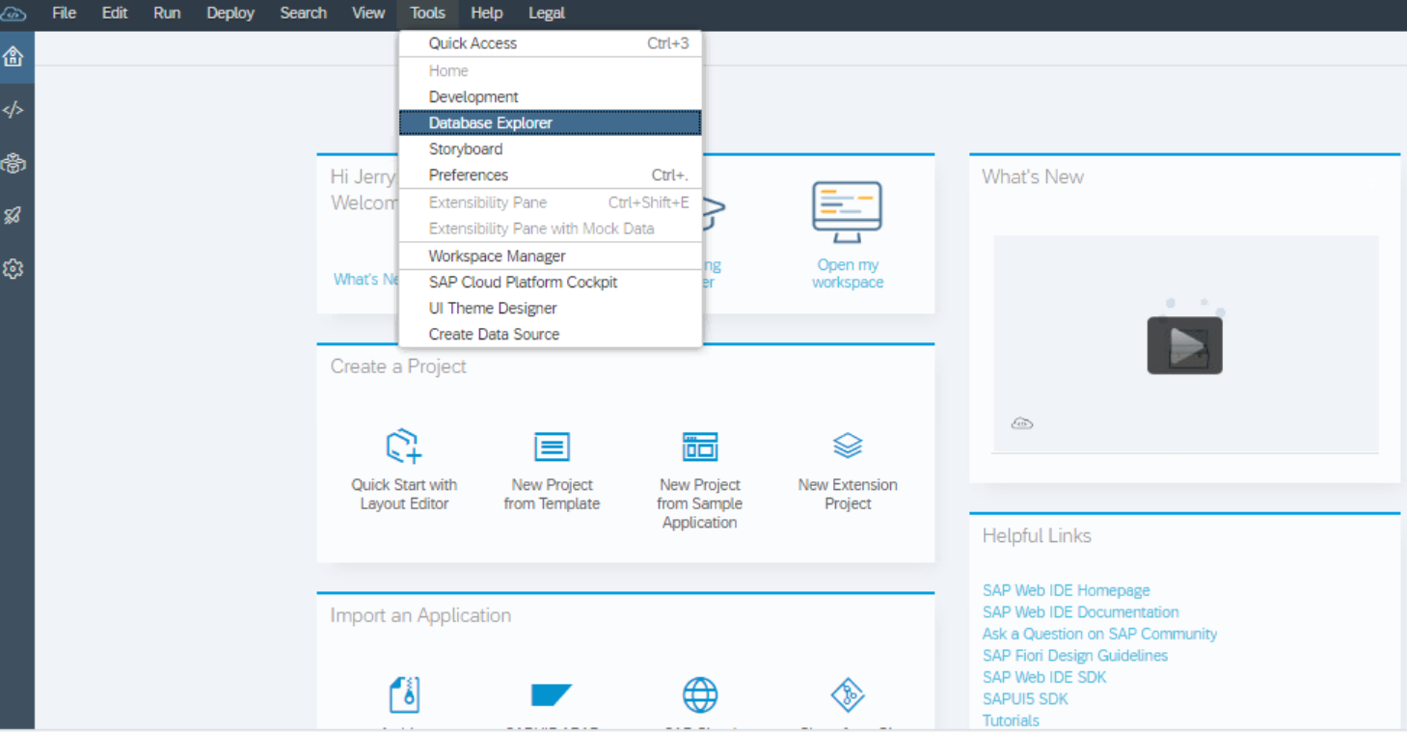Image resolution: width=1407 pixels, height=732 pixels.
Task: Open the Deploy menu
Action: pos(230,14)
